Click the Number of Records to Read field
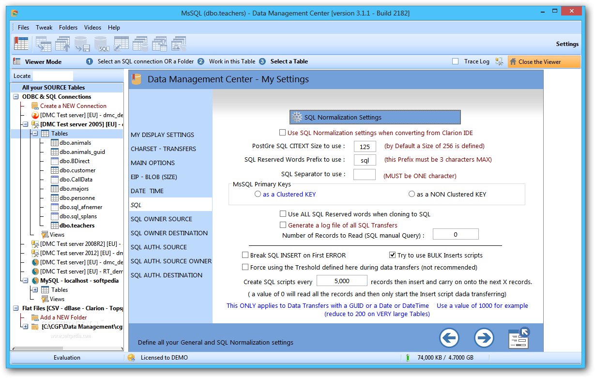The height and width of the screenshot is (378, 595). [x=456, y=234]
